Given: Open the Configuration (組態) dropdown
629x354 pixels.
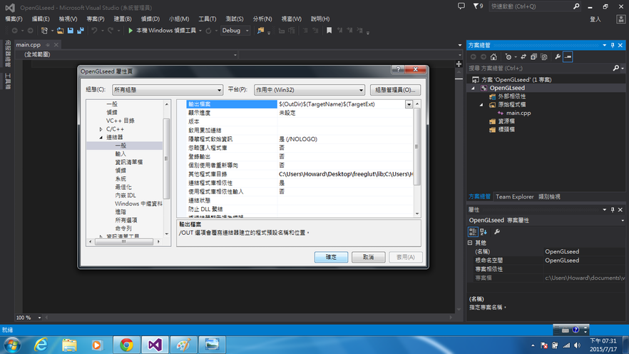Looking at the screenshot, I should (x=168, y=90).
